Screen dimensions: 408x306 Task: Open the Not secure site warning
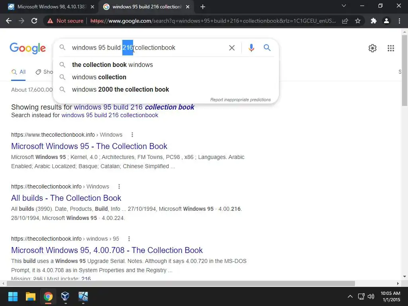click(65, 21)
